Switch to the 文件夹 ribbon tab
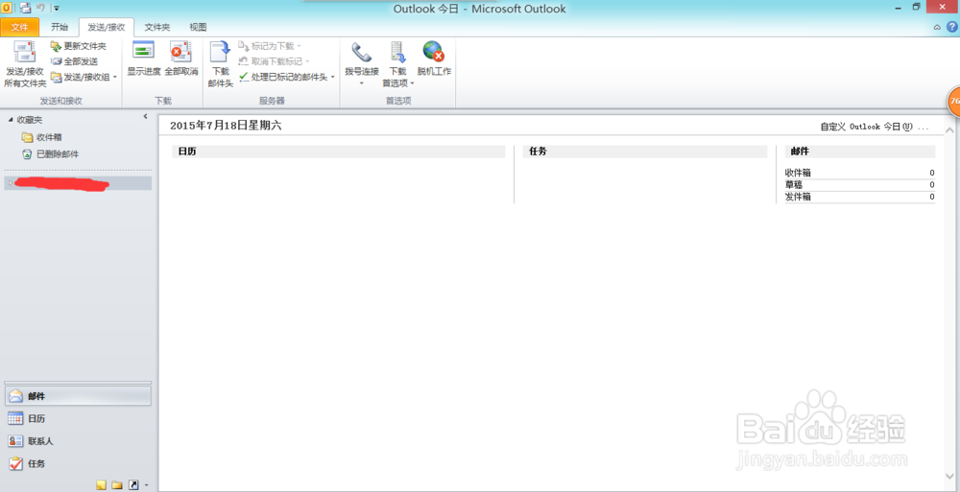Image resolution: width=960 pixels, height=492 pixels. pos(156,27)
